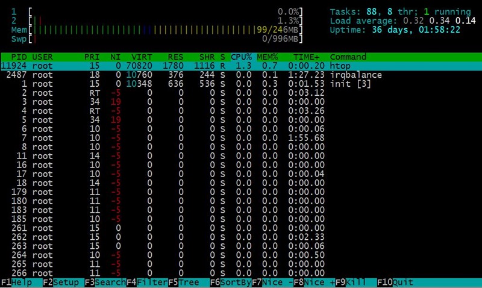Open the F6 SortBy menu
This screenshot has height=288, width=482.
pos(231,283)
